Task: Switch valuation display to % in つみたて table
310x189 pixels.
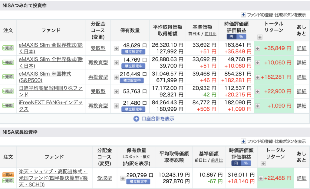Action: click(241, 37)
